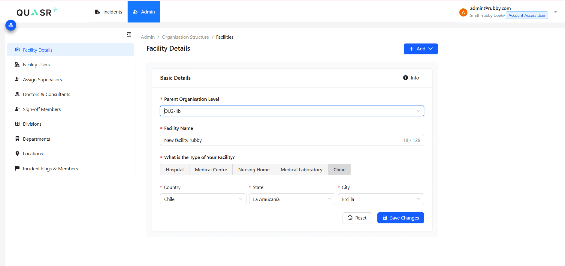
Task: Open the Parent Organisation Level dropdown
Action: [x=292, y=111]
